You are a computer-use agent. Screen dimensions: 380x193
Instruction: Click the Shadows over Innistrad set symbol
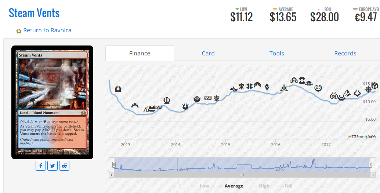tap(294, 80)
